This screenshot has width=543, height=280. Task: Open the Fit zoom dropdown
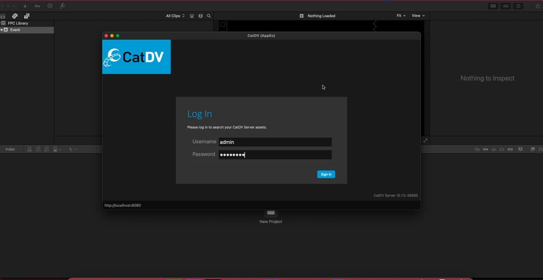click(x=401, y=16)
